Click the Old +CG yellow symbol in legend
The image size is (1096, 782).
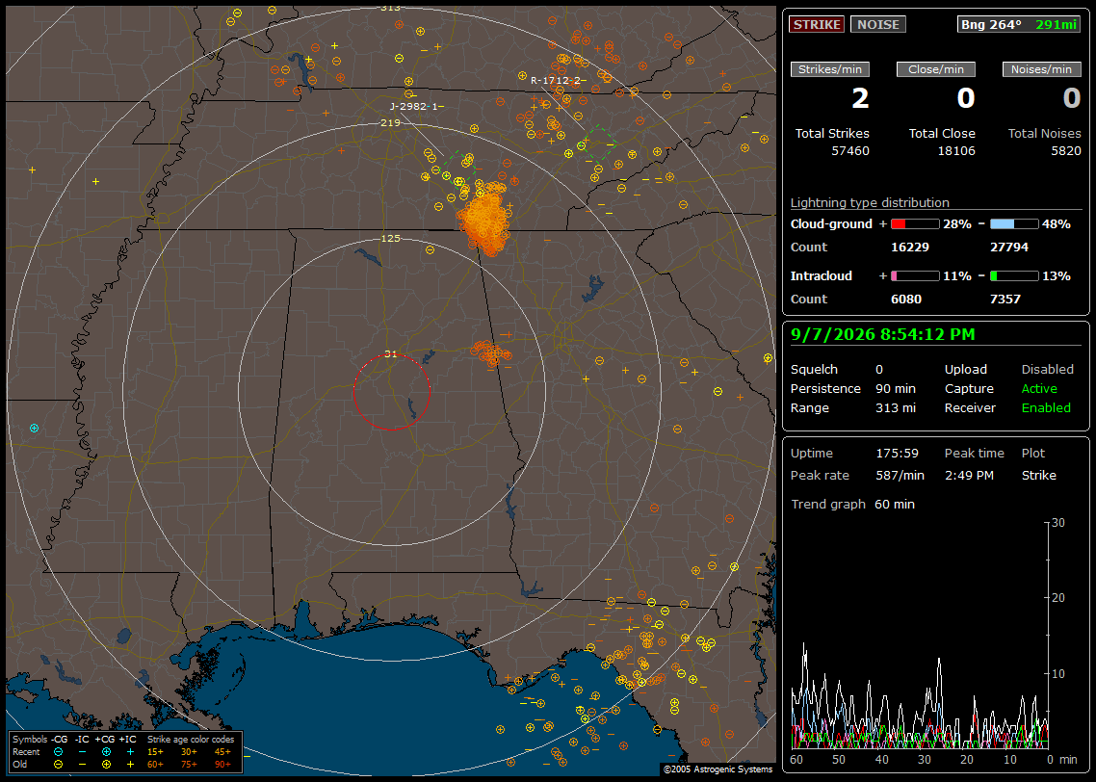click(x=106, y=765)
